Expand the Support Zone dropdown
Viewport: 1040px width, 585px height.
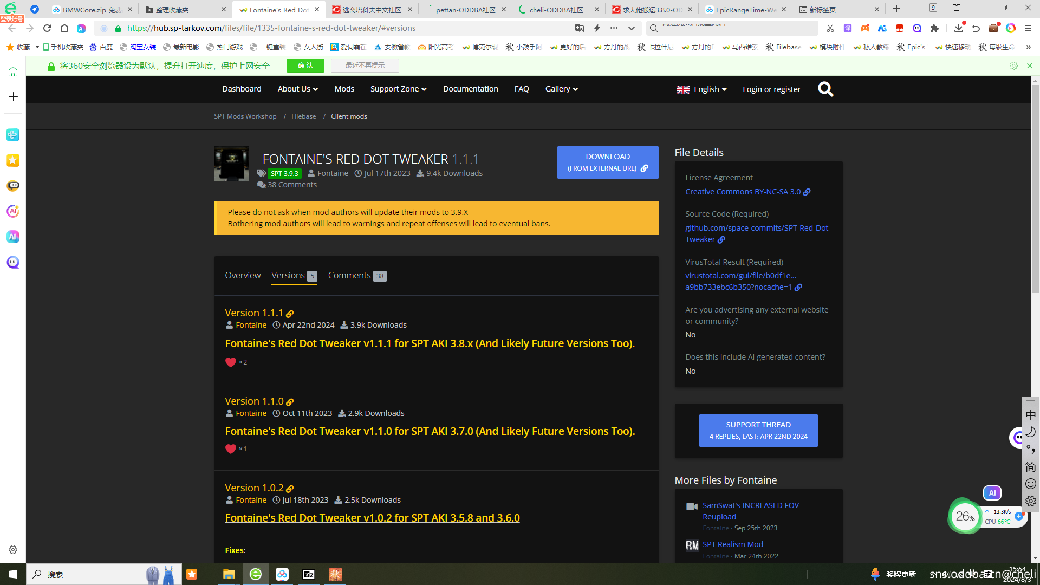click(398, 89)
